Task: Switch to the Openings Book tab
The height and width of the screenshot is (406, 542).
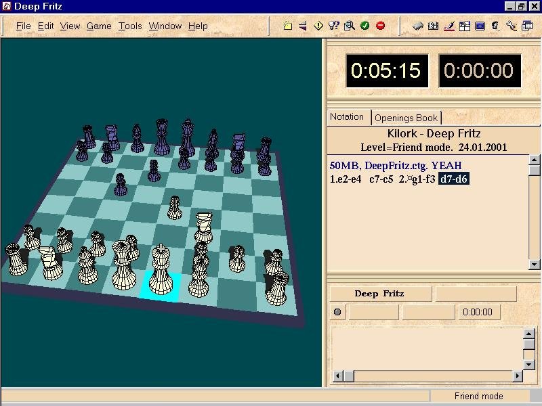Action: [406, 118]
